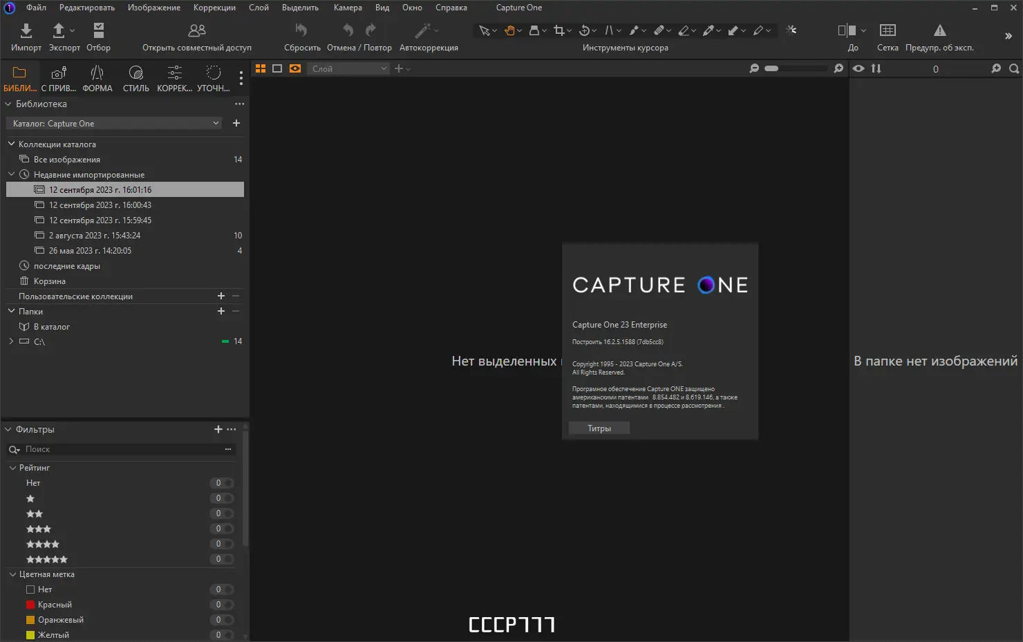This screenshot has width=1023, height=642.
Task: Open the Каталог: Capture One dropdown
Action: pos(115,124)
